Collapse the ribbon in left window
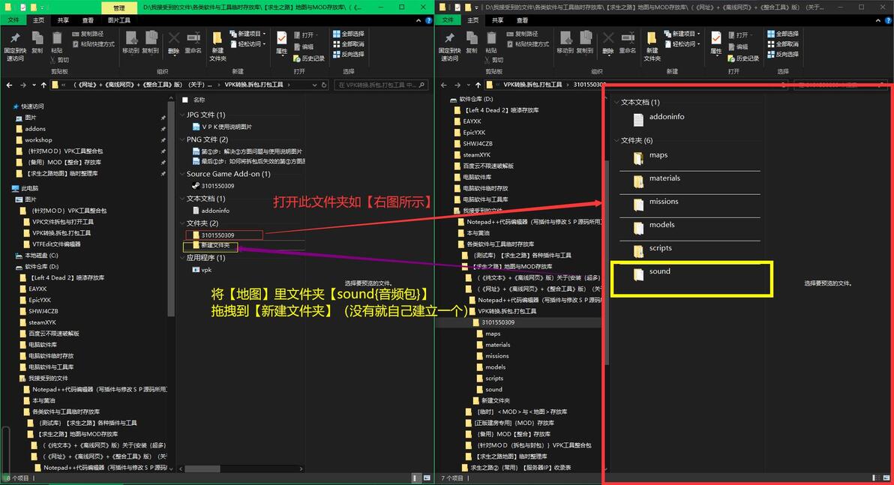 pos(418,20)
